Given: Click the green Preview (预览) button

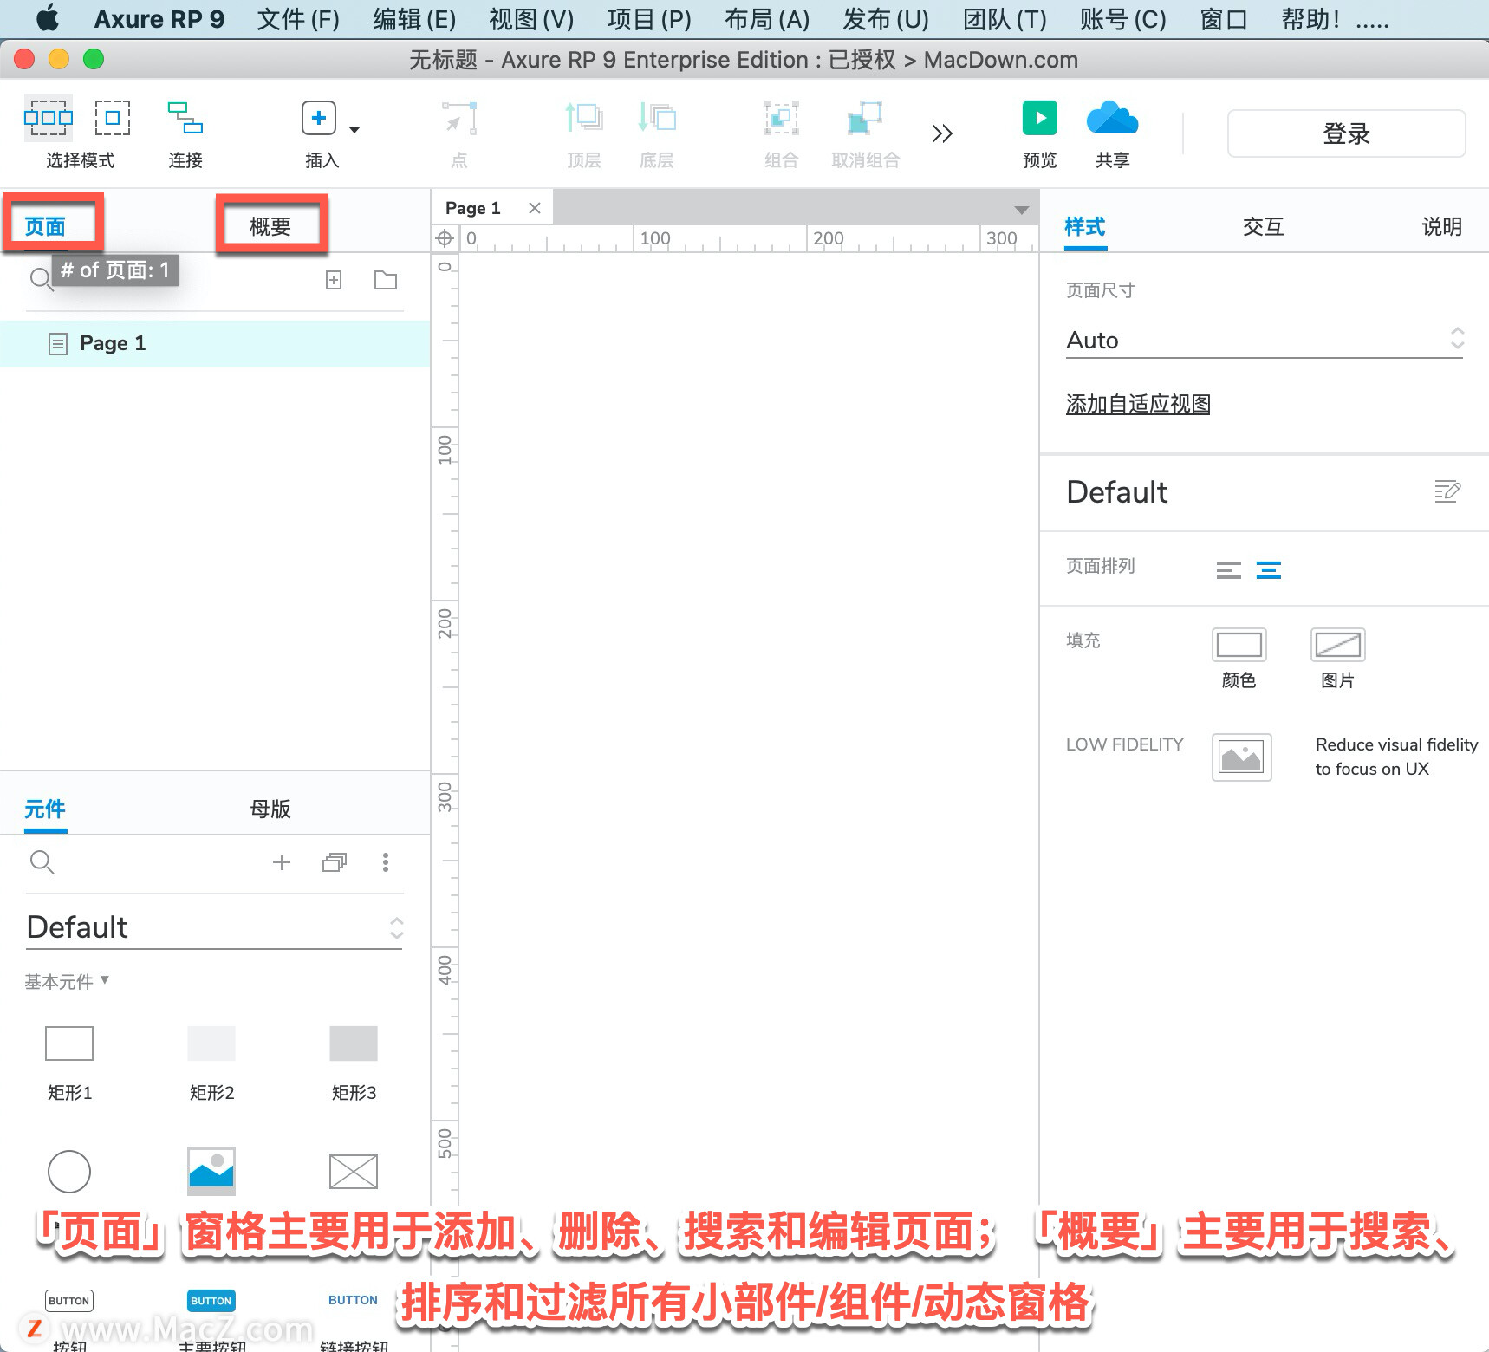Looking at the screenshot, I should point(1040,118).
